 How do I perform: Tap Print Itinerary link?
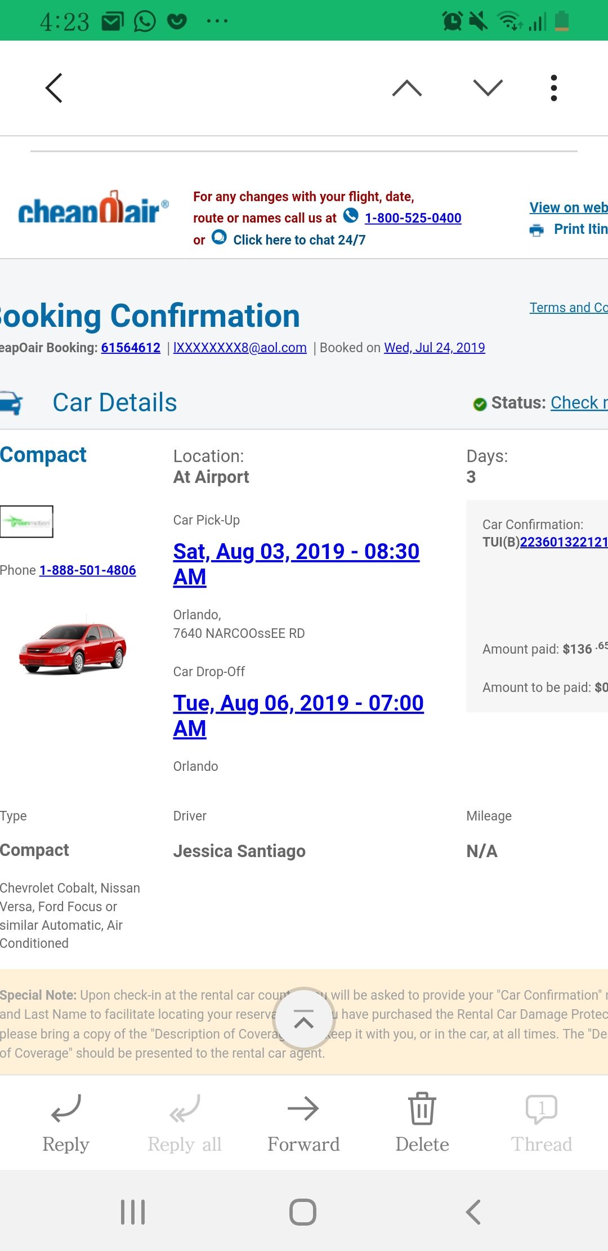(x=580, y=229)
